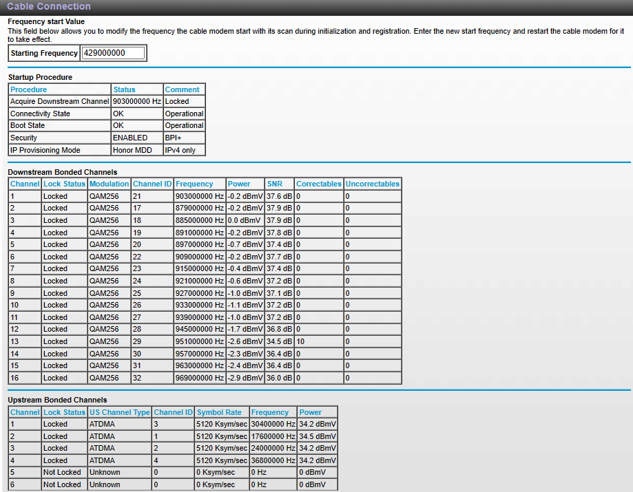Click the Cable Connection title bar
Viewport: 633px width, 492px height.
pyautogui.click(x=48, y=7)
